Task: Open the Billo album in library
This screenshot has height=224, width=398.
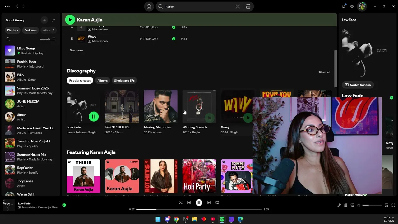Action: click(x=31, y=77)
